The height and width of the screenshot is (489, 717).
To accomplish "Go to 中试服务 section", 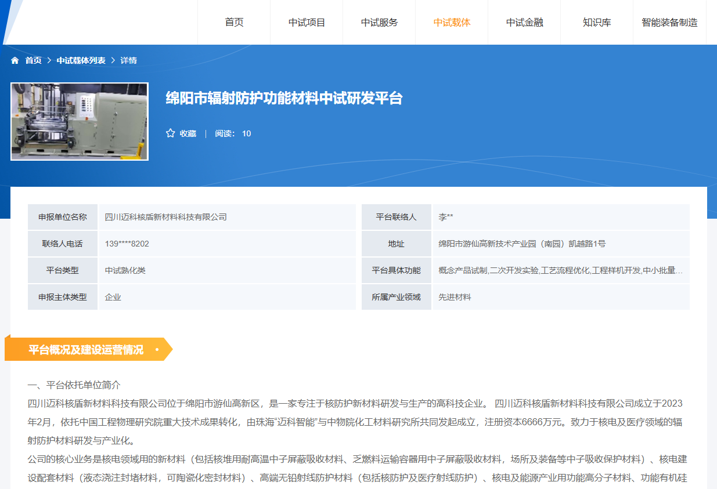I will tap(379, 23).
